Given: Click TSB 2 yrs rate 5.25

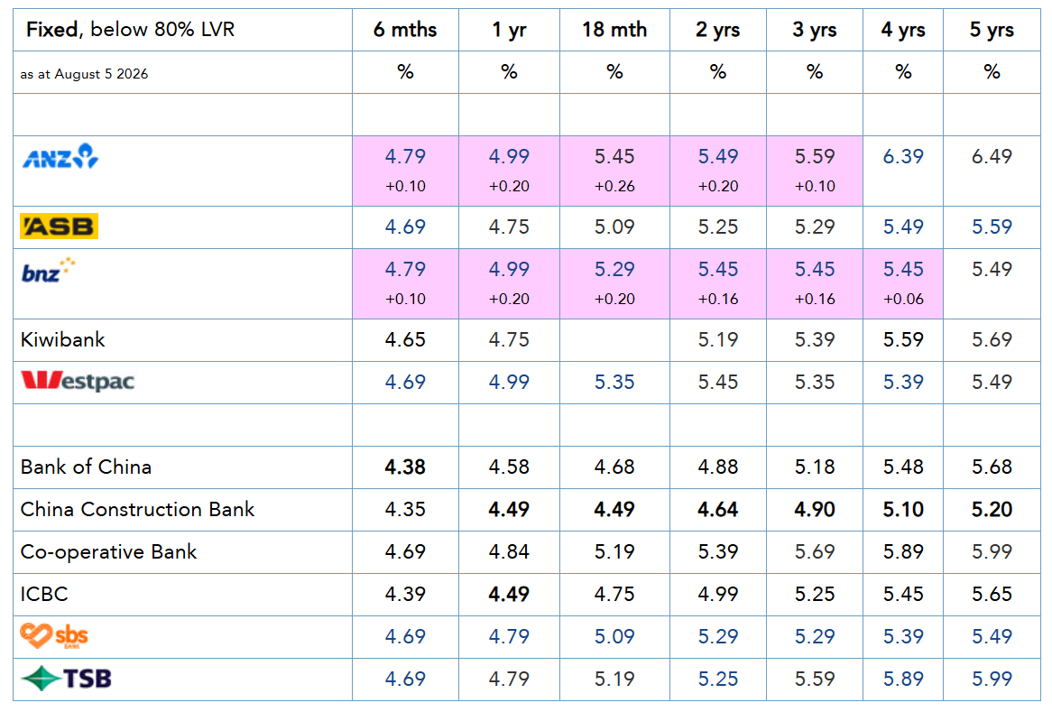Looking at the screenshot, I should pyautogui.click(x=718, y=679).
